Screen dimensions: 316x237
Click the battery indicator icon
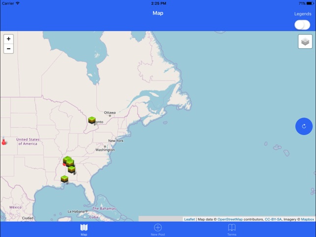pos(310,3)
